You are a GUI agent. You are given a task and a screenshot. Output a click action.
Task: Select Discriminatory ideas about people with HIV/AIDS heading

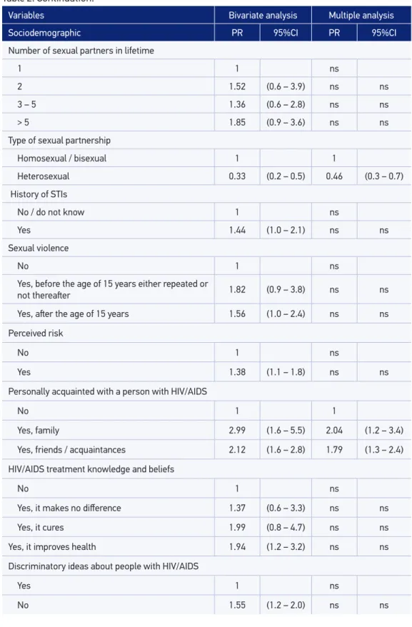[x=104, y=566]
